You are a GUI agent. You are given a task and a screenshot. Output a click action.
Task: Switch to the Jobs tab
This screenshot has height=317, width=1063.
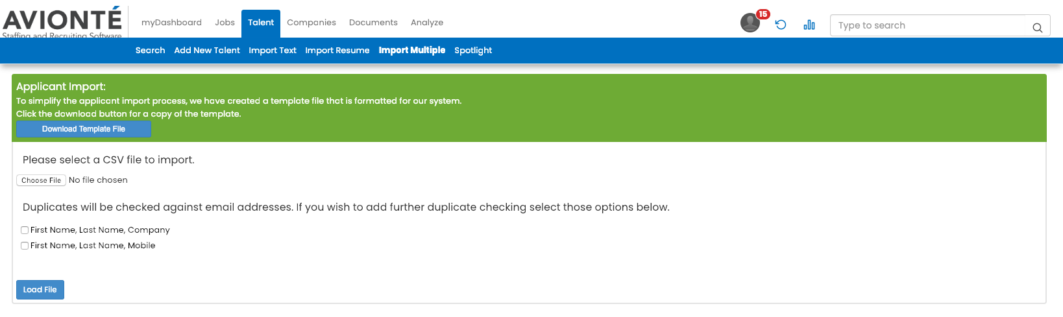coord(225,23)
